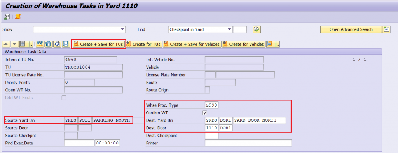
Task: Click the Find value input field
Action: click(x=240, y=29)
